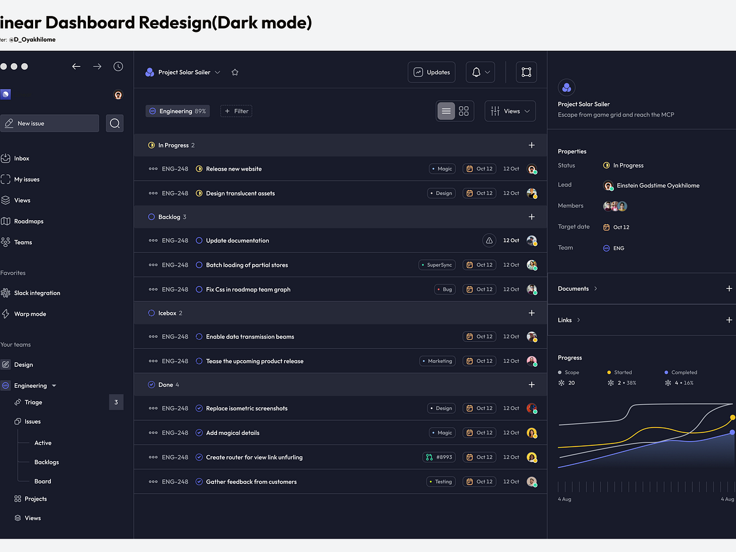The width and height of the screenshot is (736, 552).
Task: Click the notification bell icon
Action: (475, 72)
